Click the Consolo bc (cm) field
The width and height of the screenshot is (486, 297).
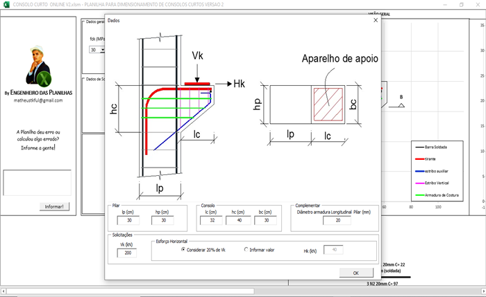(265, 220)
